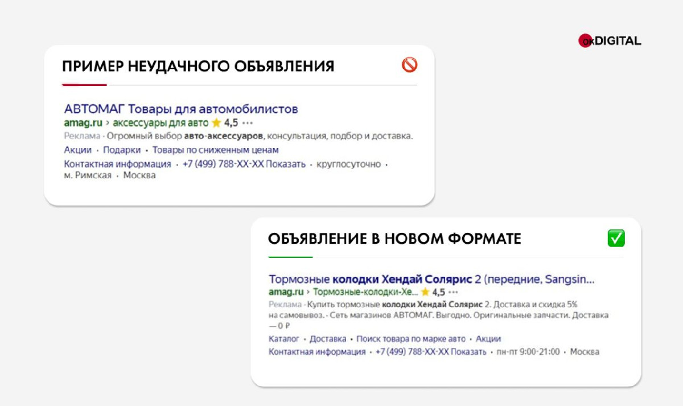The image size is (683, 406).
Task: Click the пн-пт 9:00-21:00 hours text
Action: tap(528, 352)
